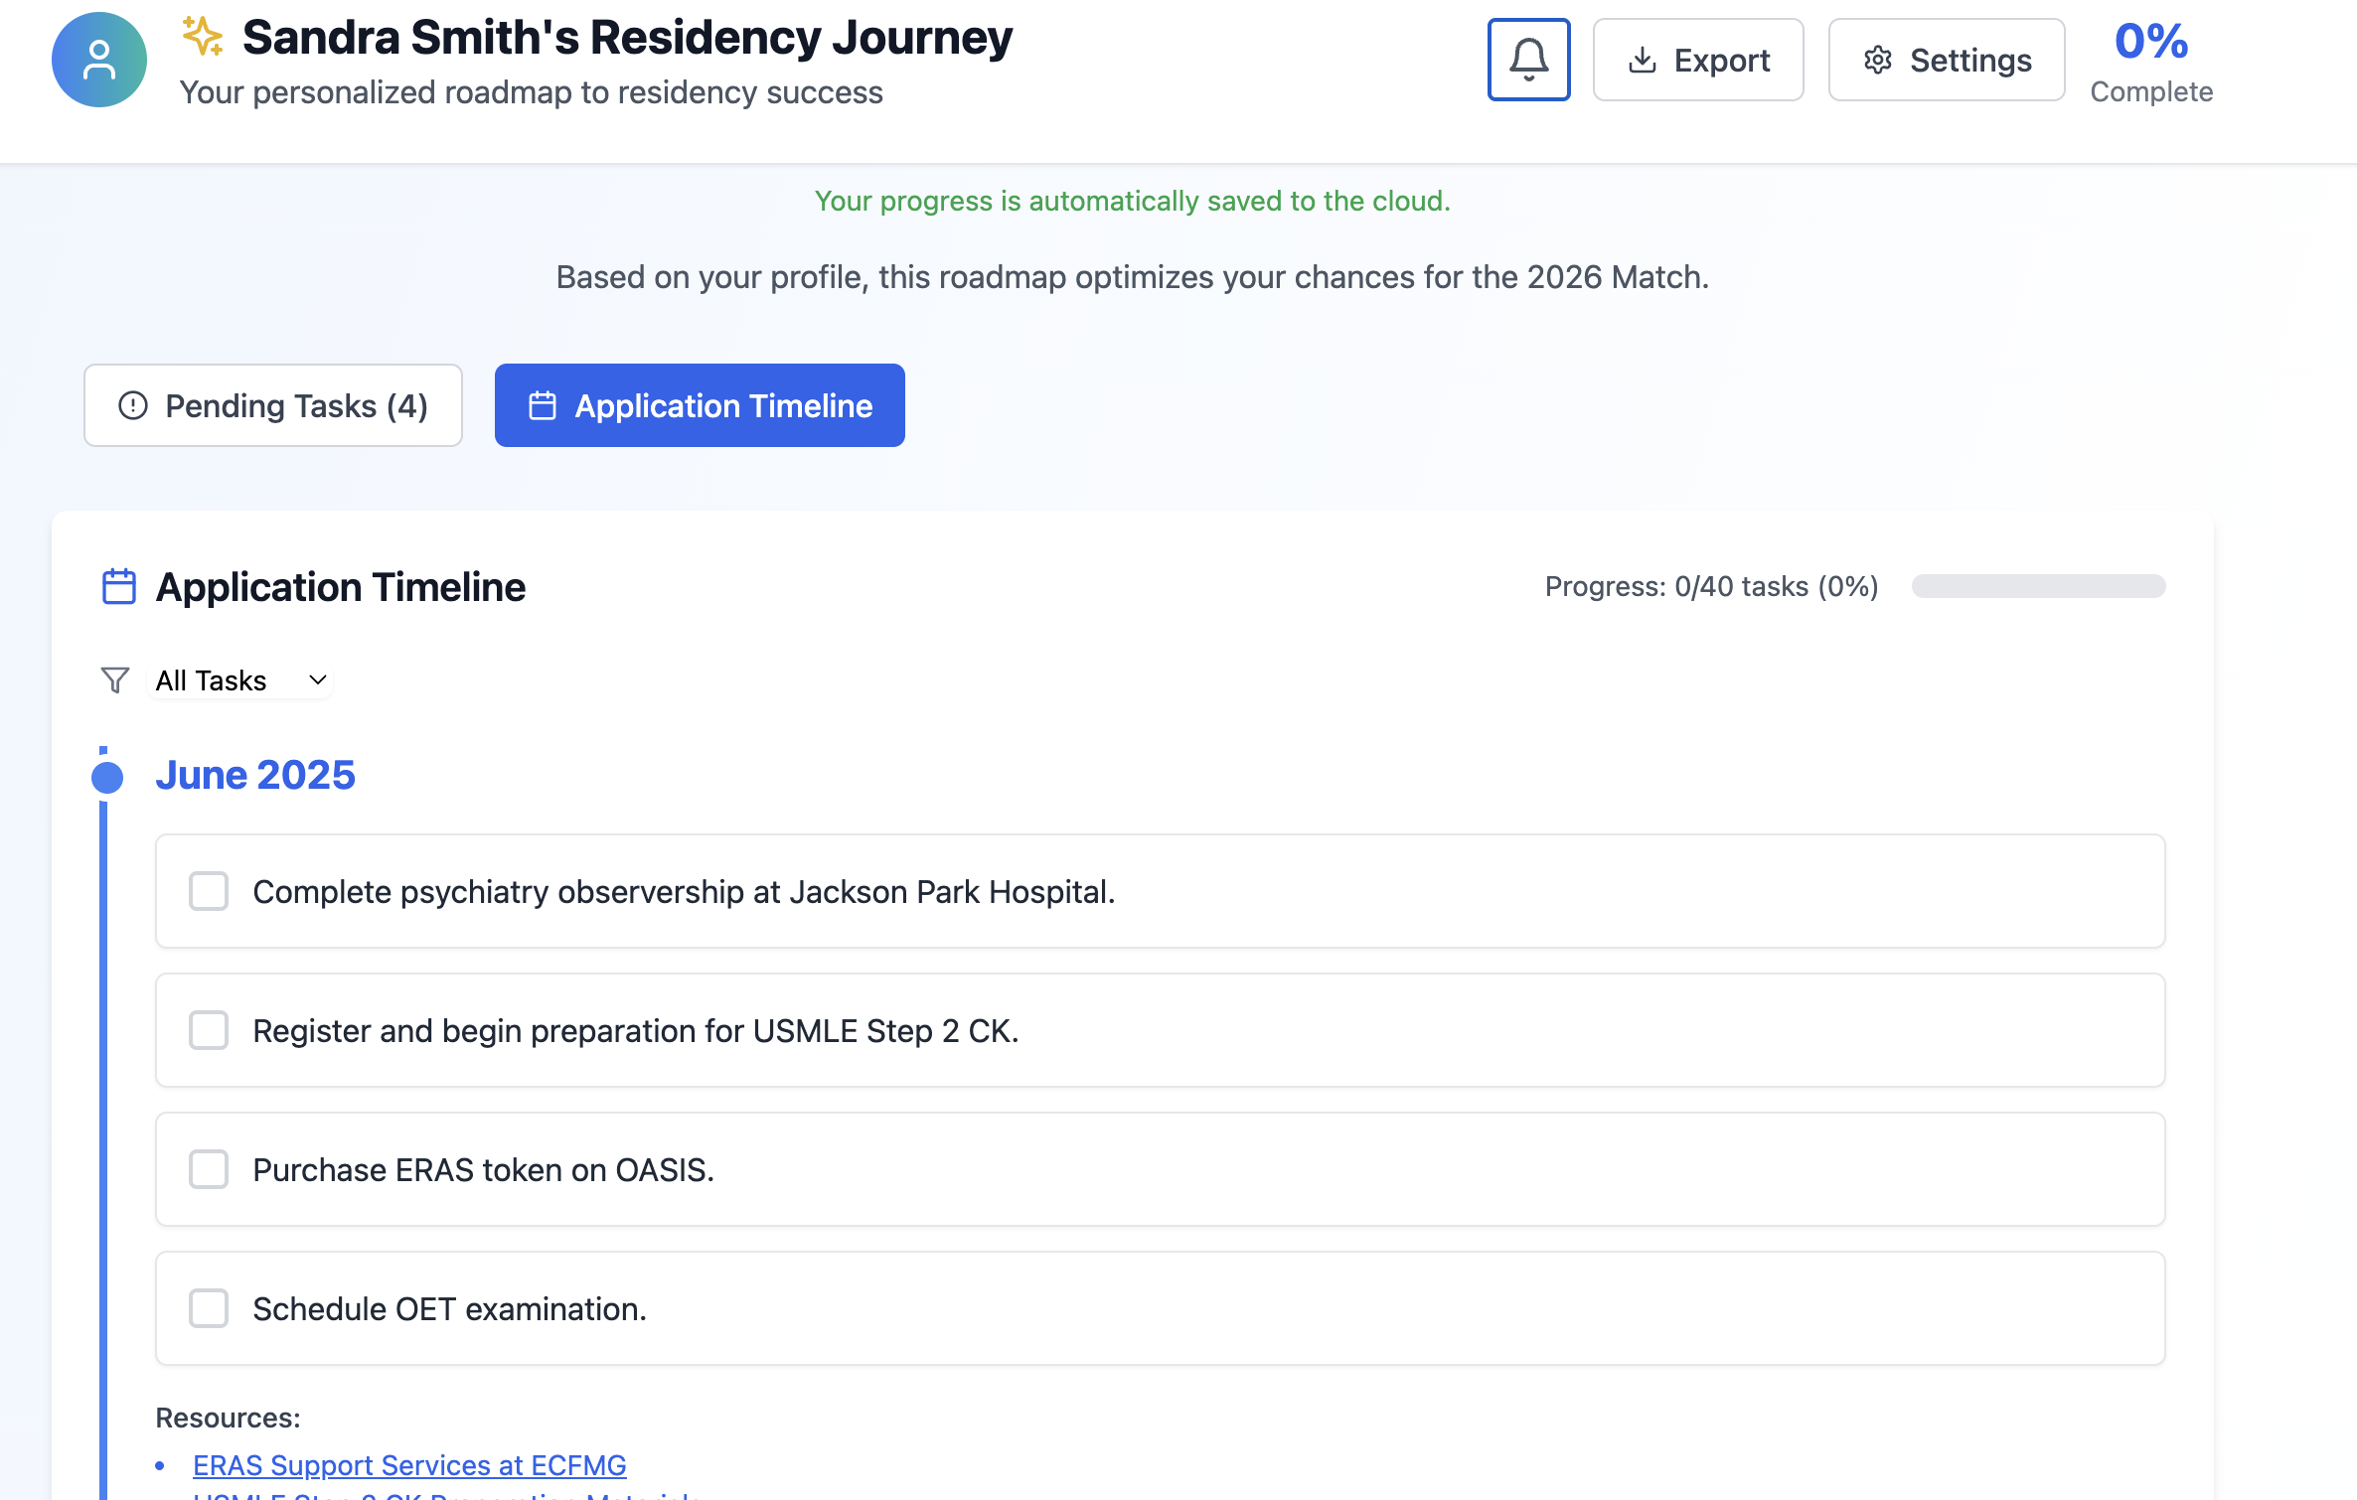Click the download icon in Export

pyautogui.click(x=1643, y=61)
